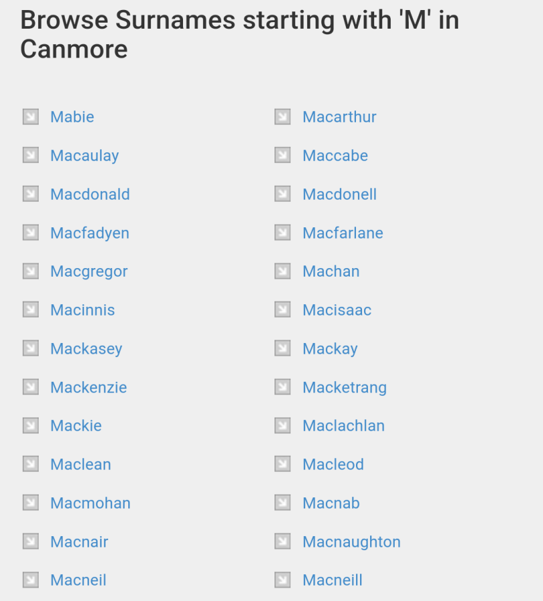Image resolution: width=543 pixels, height=601 pixels.
Task: Go to the Macdonell surname link
Action: pyautogui.click(x=339, y=195)
